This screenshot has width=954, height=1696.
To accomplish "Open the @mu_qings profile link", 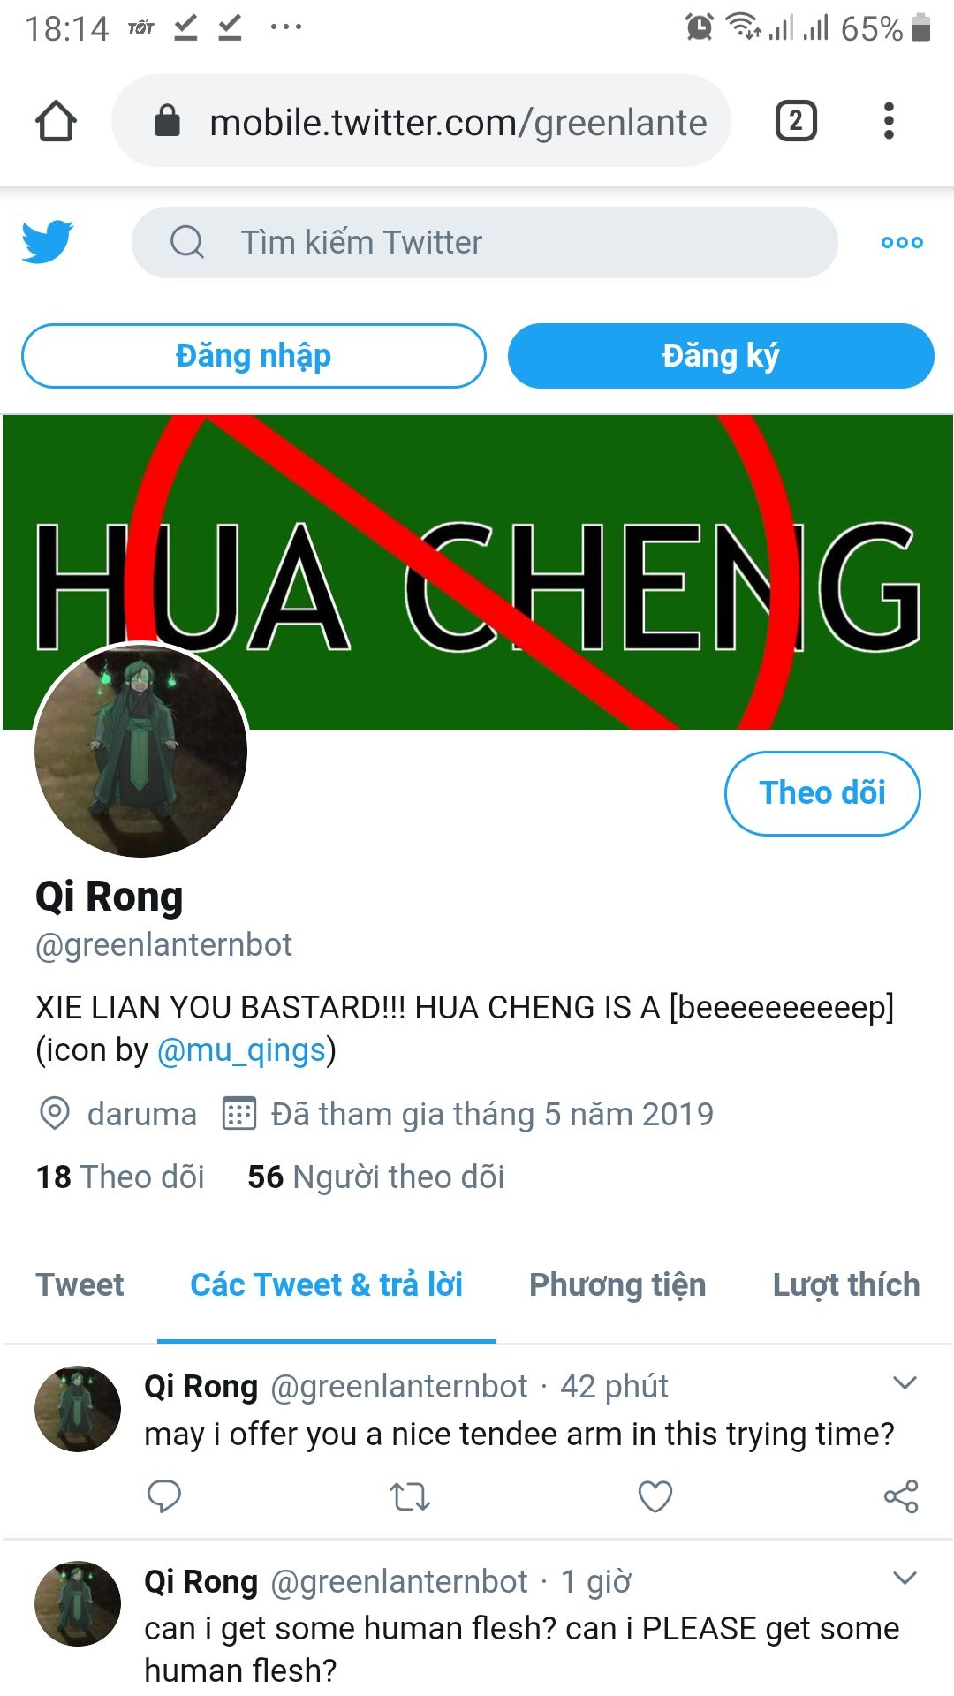I will point(241,1050).
